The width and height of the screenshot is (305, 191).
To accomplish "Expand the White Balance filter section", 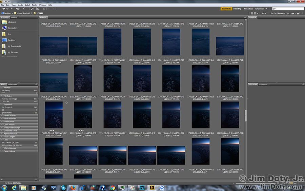I will click(x=19, y=148).
